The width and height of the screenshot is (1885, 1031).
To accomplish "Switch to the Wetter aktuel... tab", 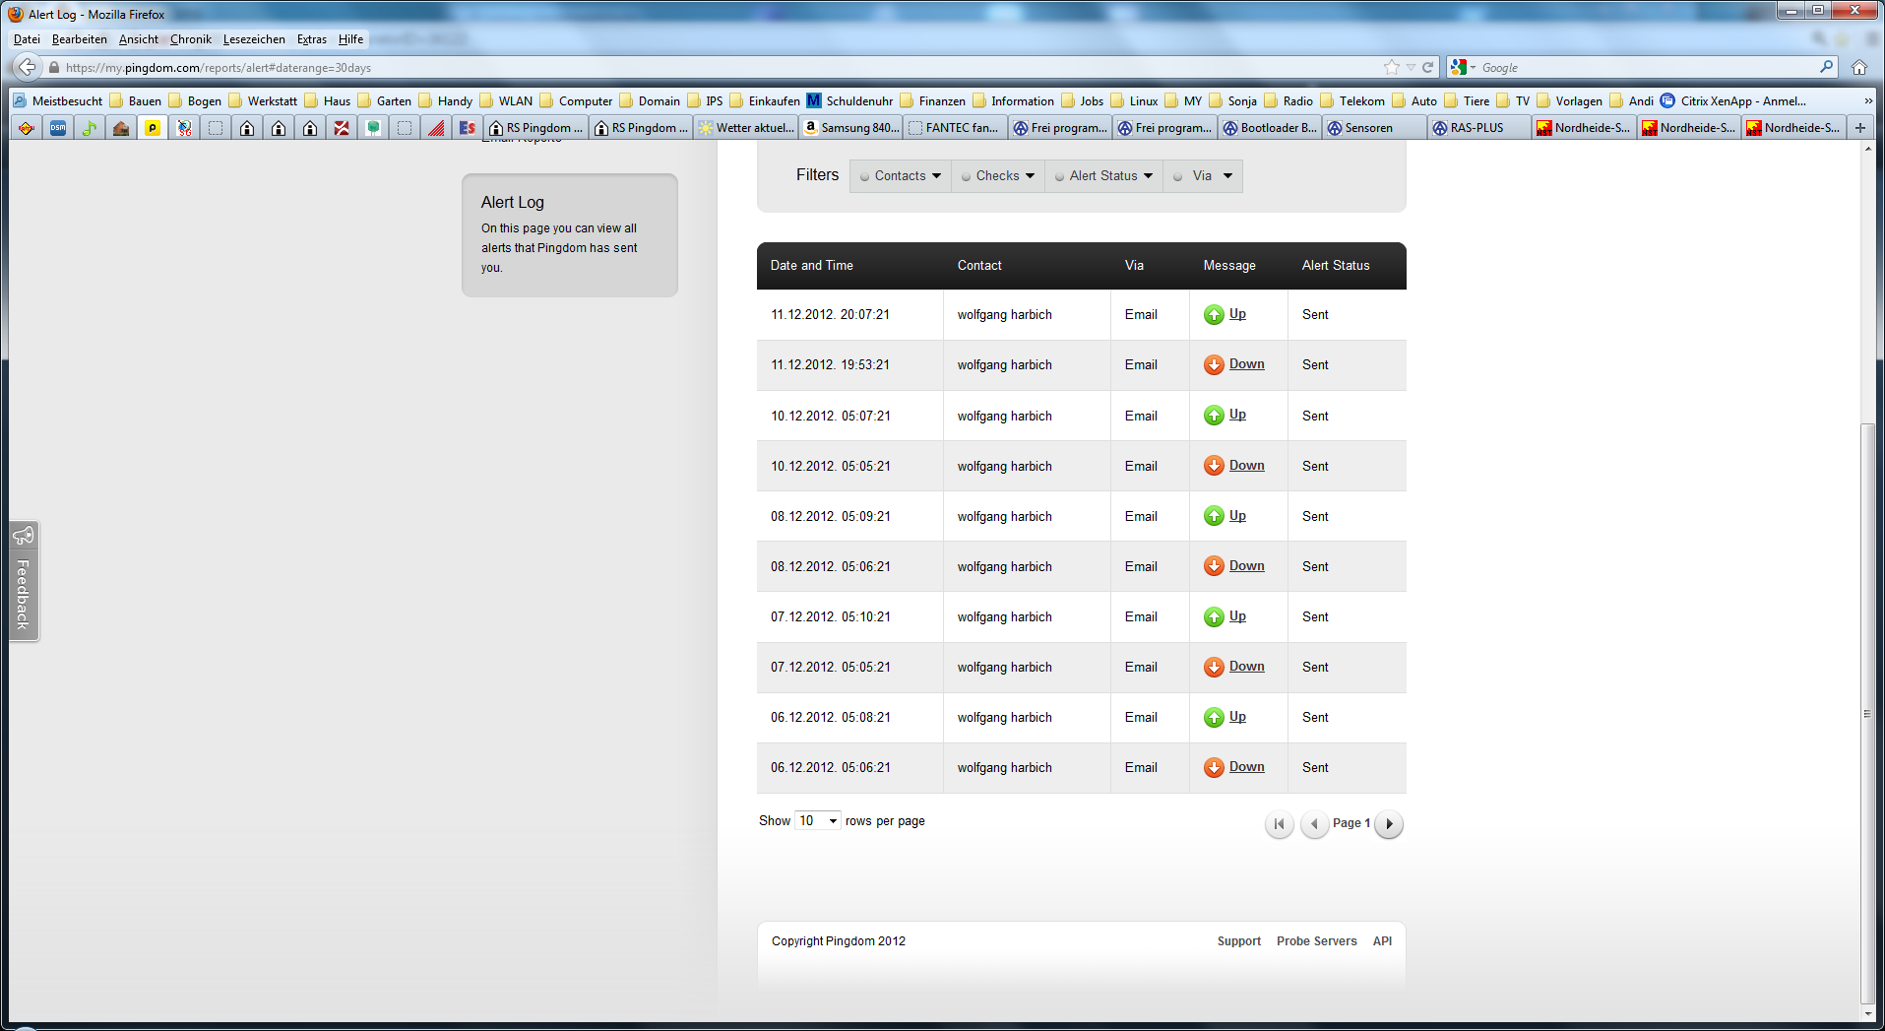I will click(x=745, y=128).
